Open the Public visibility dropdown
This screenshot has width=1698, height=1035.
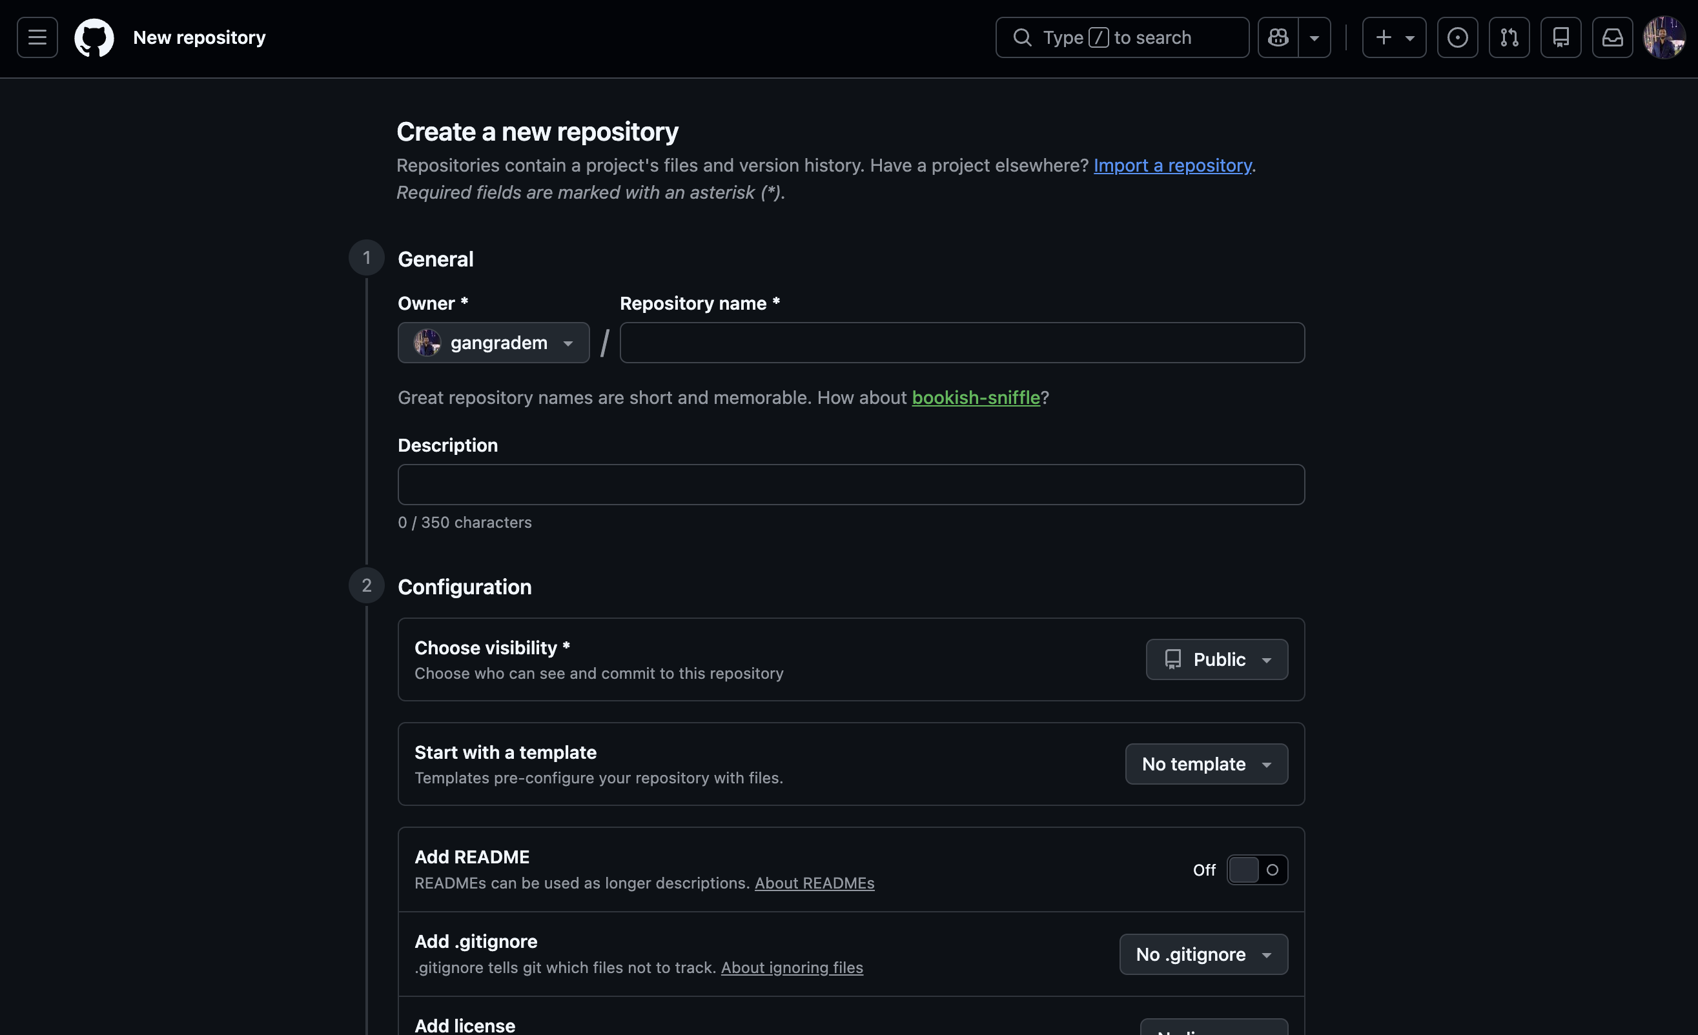tap(1217, 659)
